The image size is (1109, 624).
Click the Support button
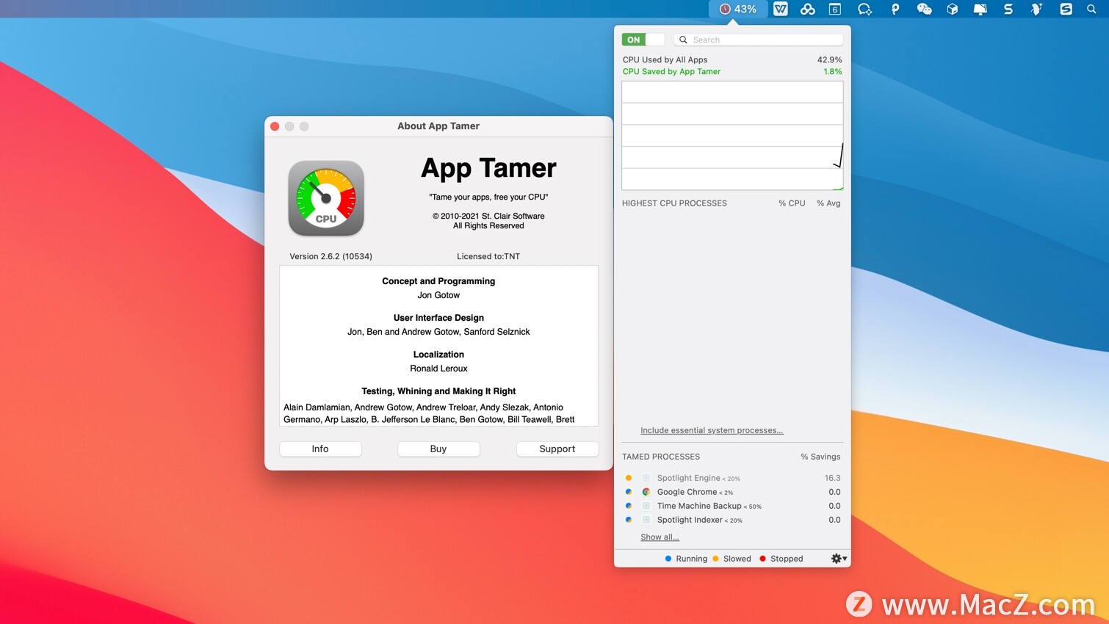click(557, 449)
